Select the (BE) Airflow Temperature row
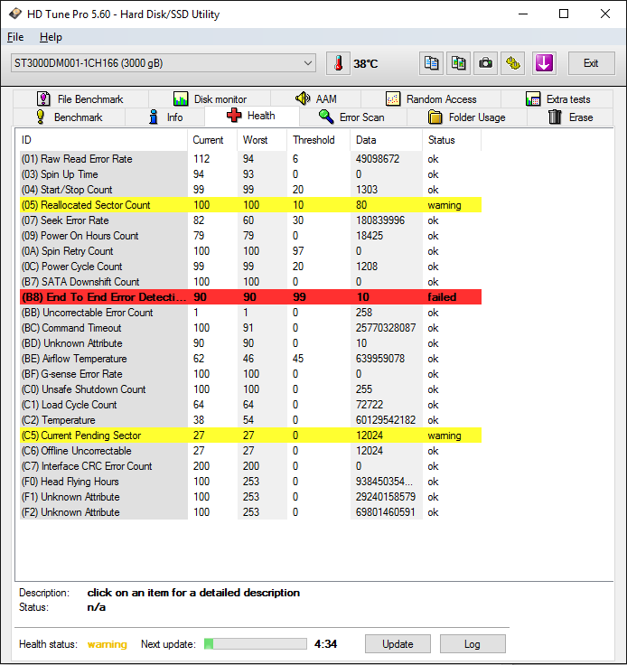The image size is (627, 665). pyautogui.click(x=250, y=359)
